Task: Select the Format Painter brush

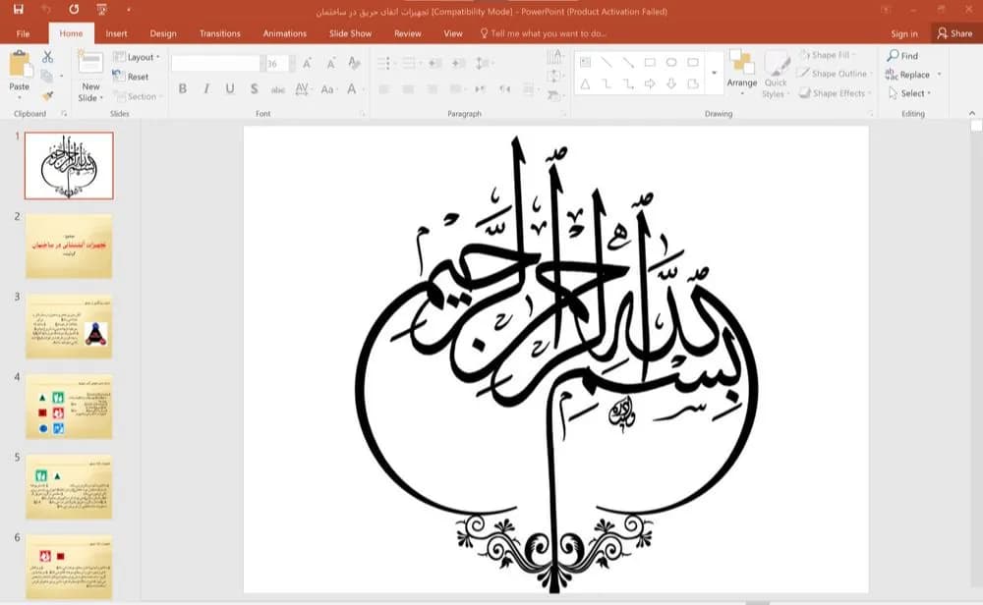Action: pyautogui.click(x=47, y=96)
